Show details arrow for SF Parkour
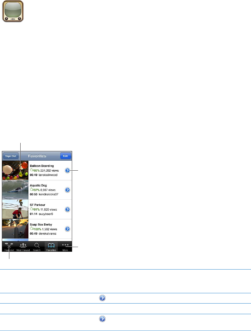 (67, 209)
